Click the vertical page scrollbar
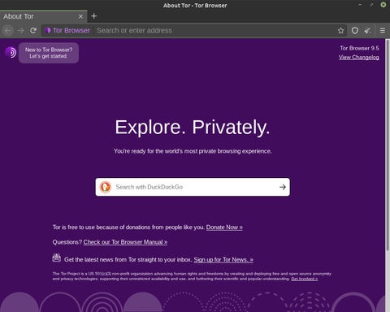Screen dimensions: 390x312 (388, 145)
